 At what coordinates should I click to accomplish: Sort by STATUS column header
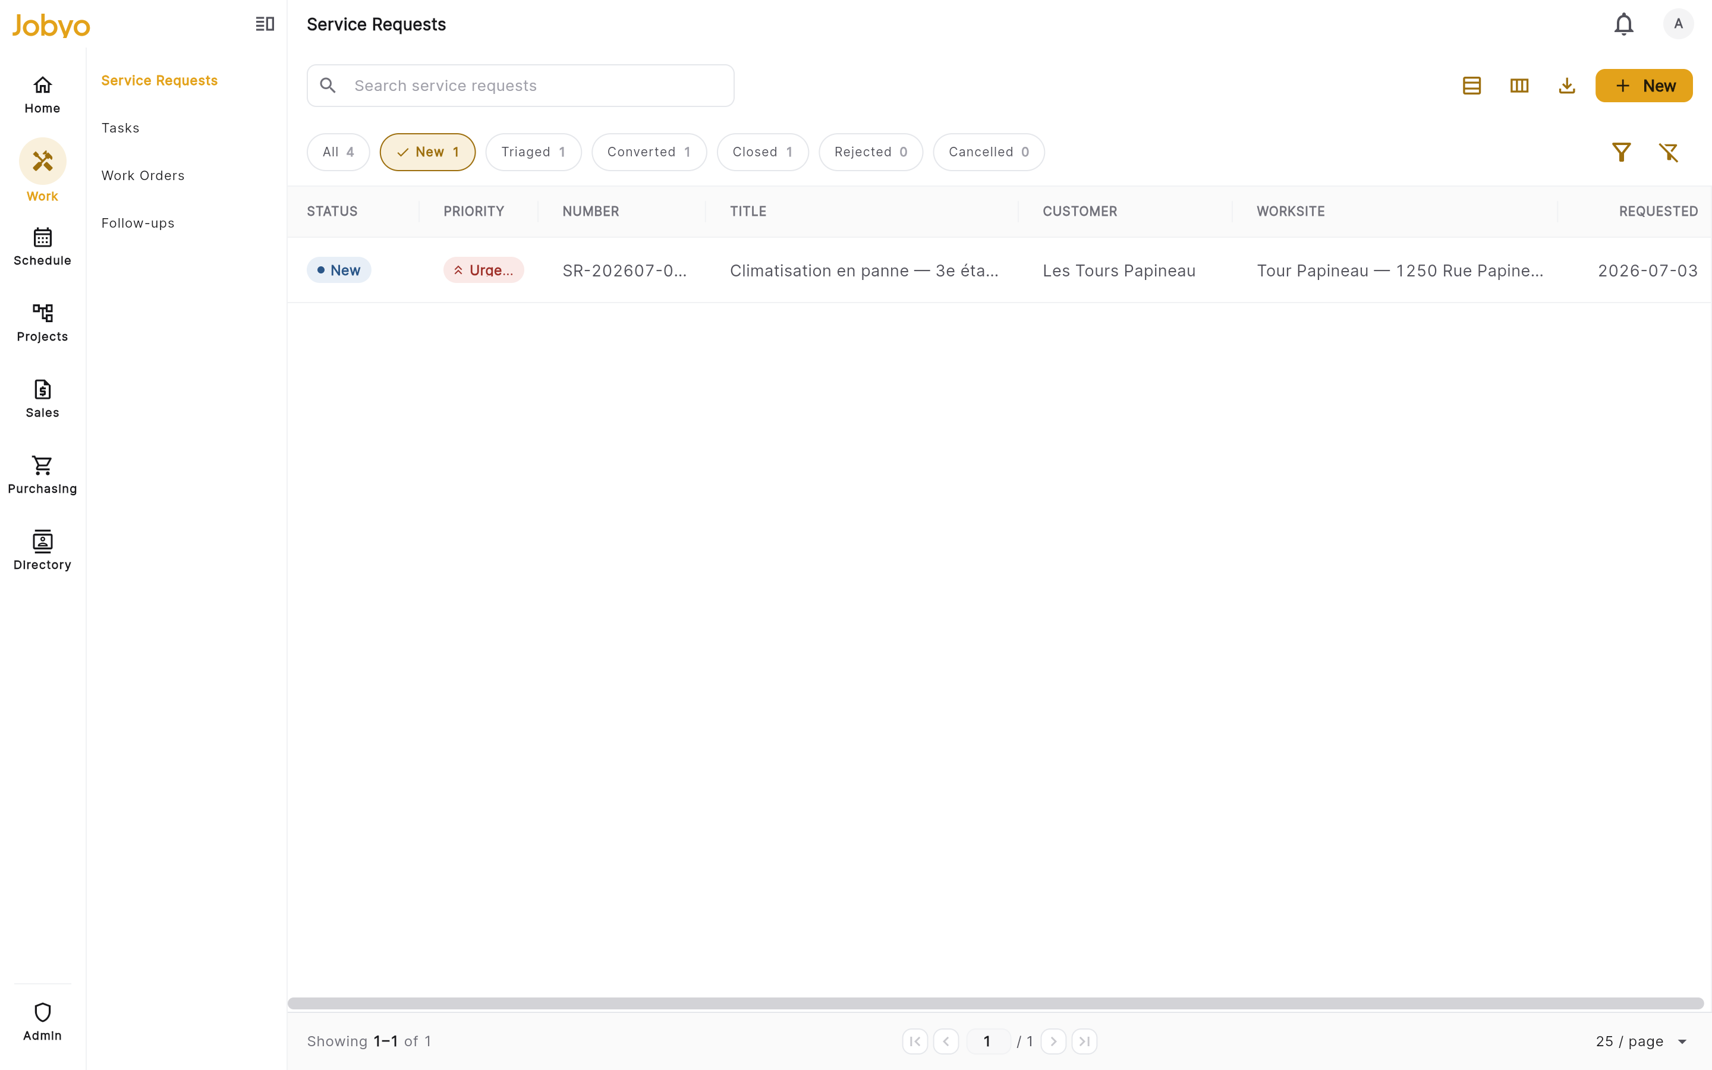click(x=332, y=212)
